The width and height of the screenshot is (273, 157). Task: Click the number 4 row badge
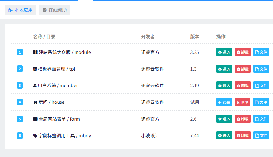(x=20, y=102)
